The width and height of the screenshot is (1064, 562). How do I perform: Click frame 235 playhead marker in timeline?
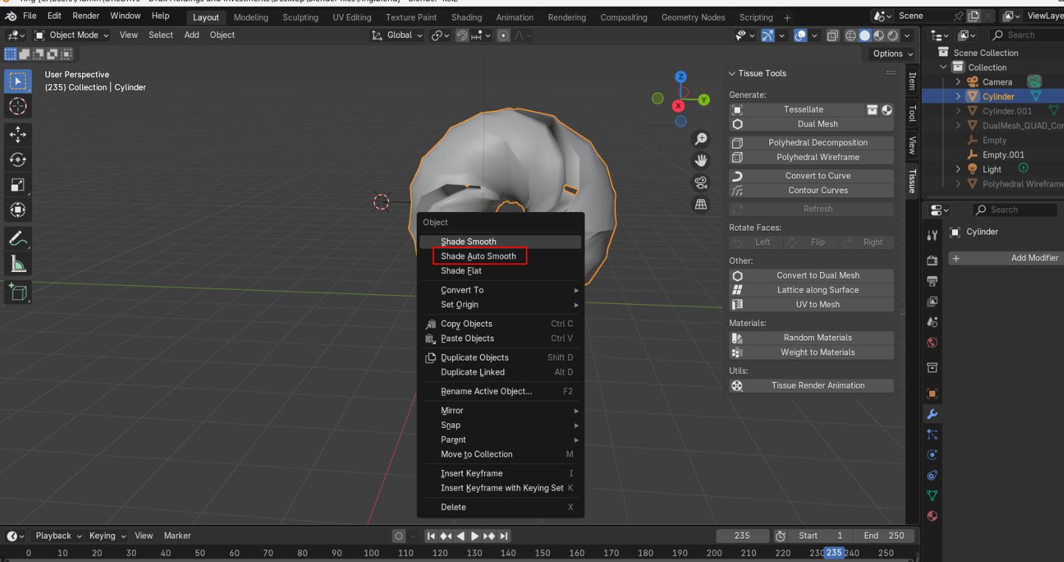tap(834, 553)
